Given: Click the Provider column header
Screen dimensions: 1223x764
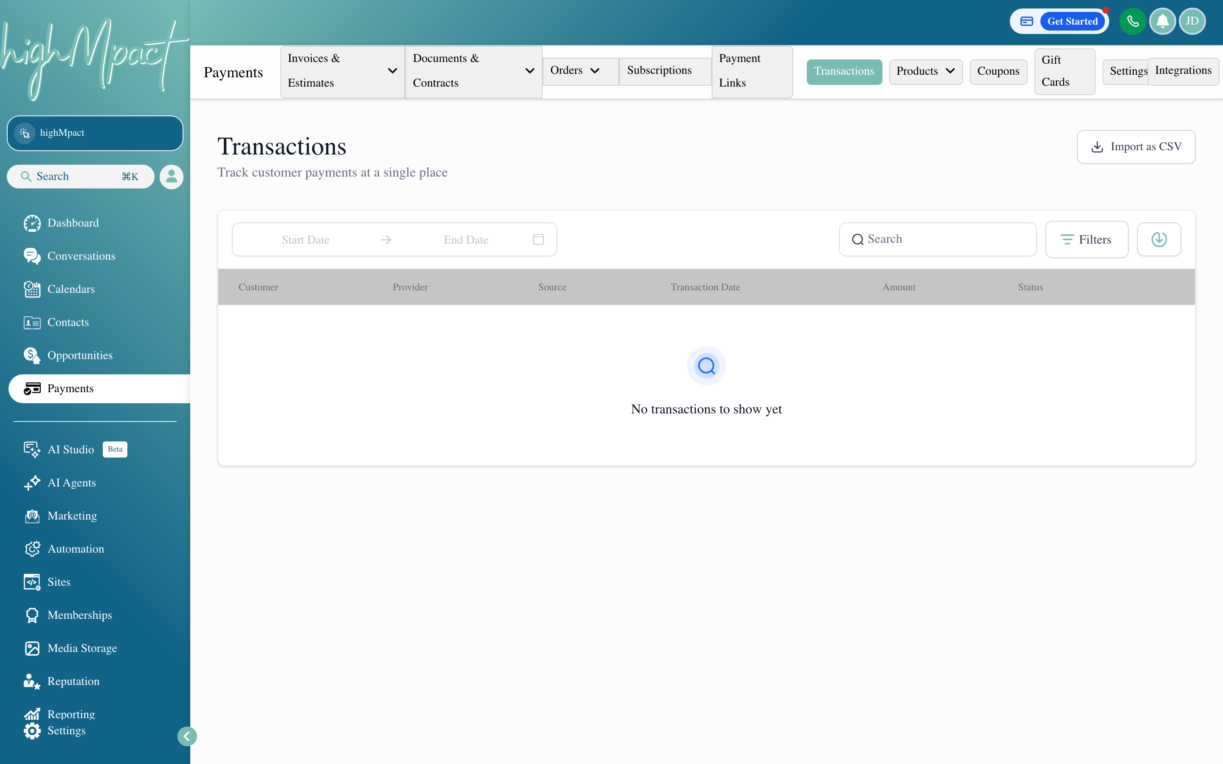Looking at the screenshot, I should (410, 287).
